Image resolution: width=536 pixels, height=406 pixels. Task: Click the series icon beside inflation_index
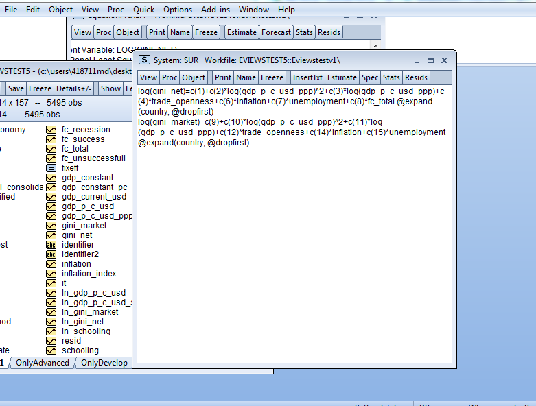[x=51, y=274]
